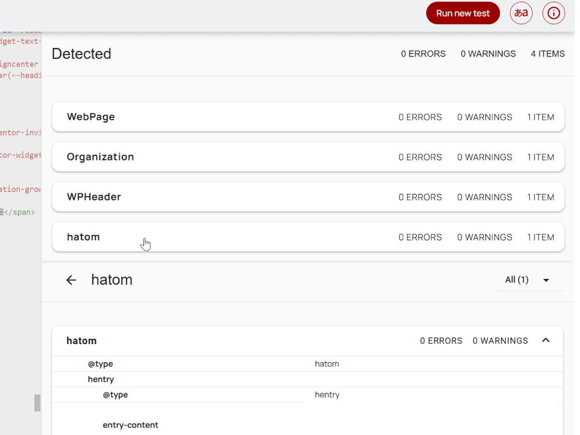Image resolution: width=580 pixels, height=435 pixels.
Task: Click the hatom expanded item header title
Action: tap(82, 341)
